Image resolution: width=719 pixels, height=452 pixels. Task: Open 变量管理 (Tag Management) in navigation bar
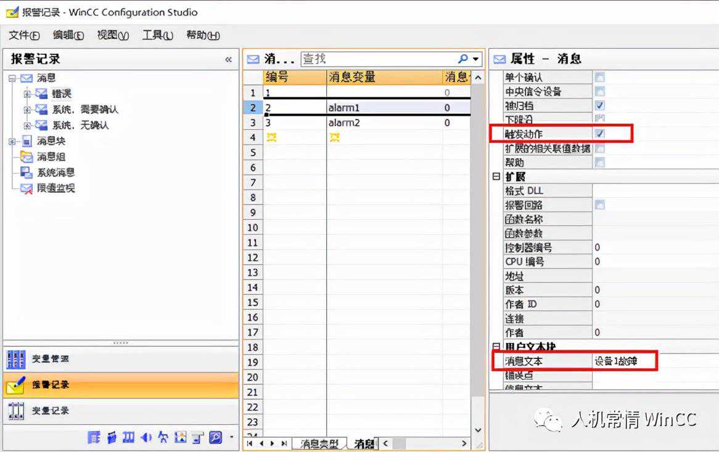pyautogui.click(x=51, y=359)
